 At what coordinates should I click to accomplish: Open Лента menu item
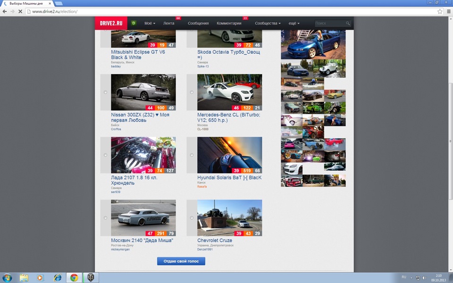[168, 23]
